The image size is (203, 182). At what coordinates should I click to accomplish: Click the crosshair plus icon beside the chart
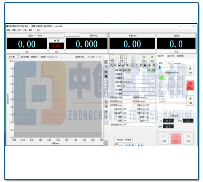click(106, 62)
